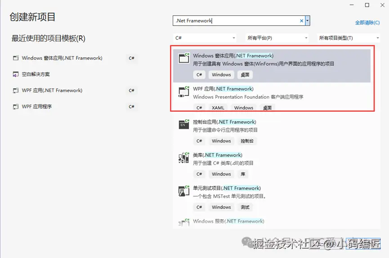Minimize the 创建新项目 dialog window
This screenshot has height=258, width=389.
[352, 5]
